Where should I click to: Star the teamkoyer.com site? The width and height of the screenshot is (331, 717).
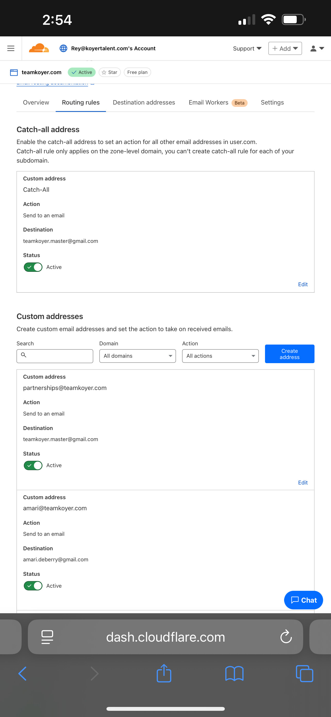tap(110, 72)
